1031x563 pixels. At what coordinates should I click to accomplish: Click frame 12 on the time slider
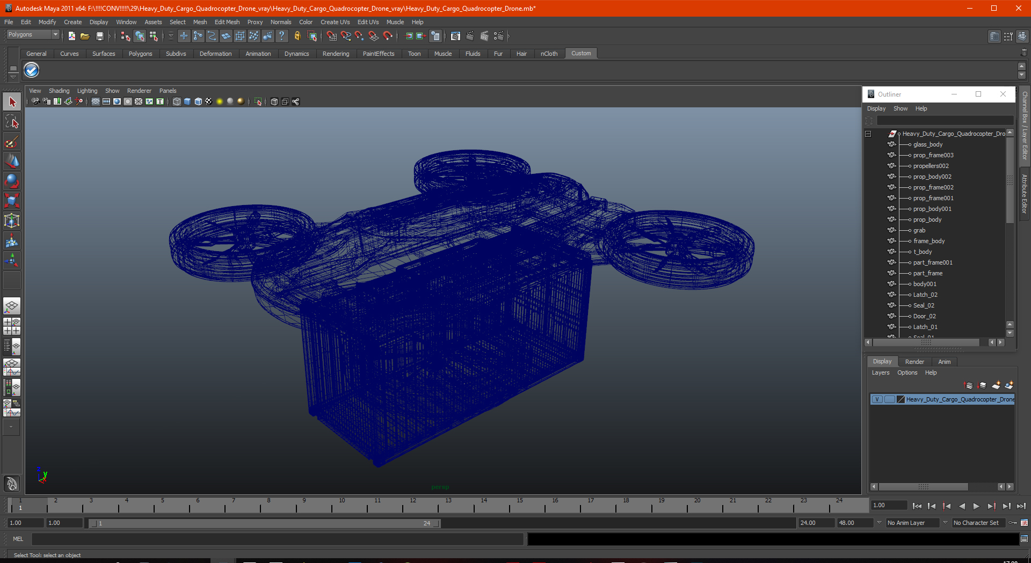[x=412, y=504]
